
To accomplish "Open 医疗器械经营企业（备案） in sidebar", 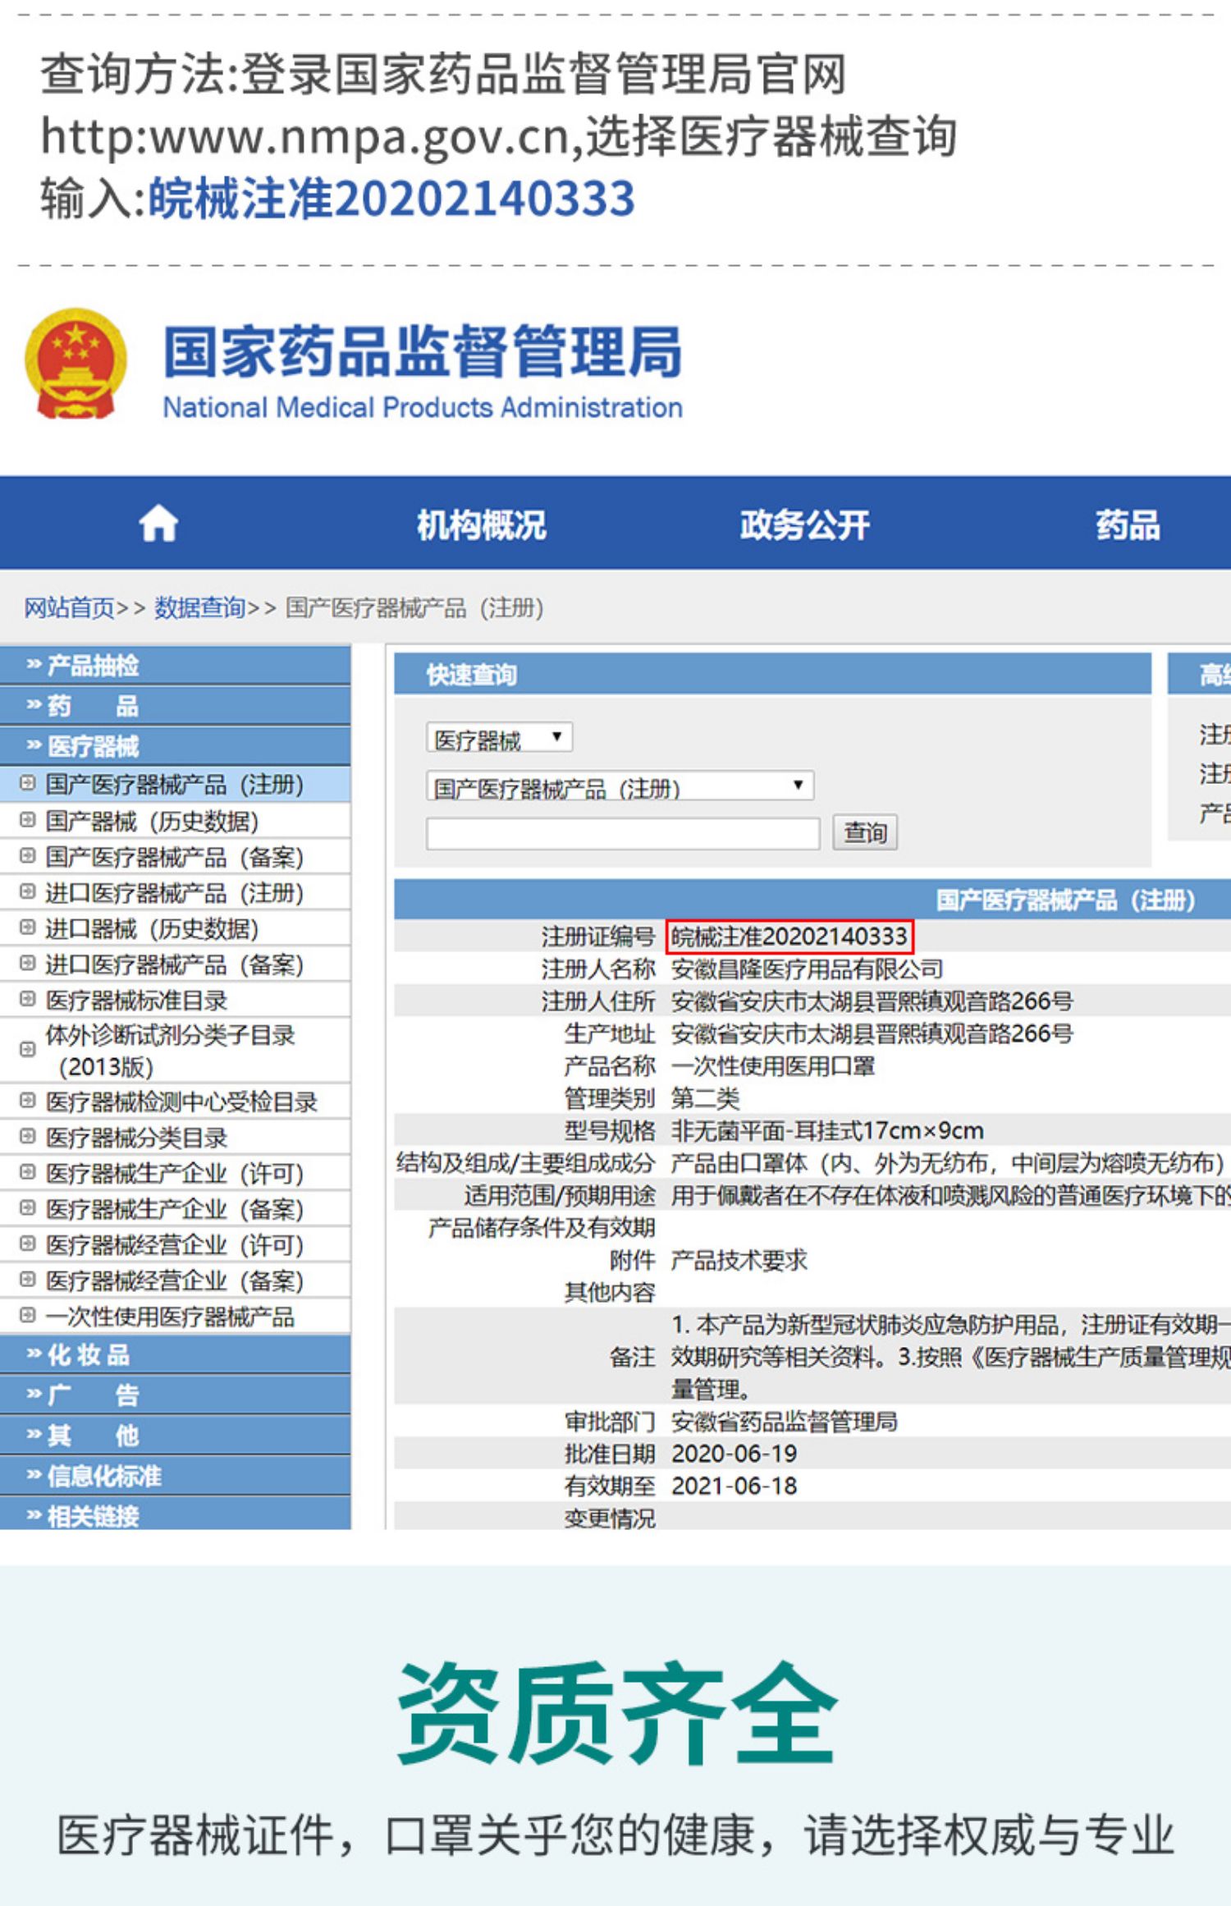I will pos(174,1281).
